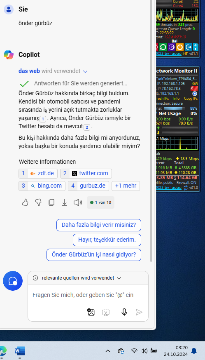Add an image to the message

tap(91, 312)
